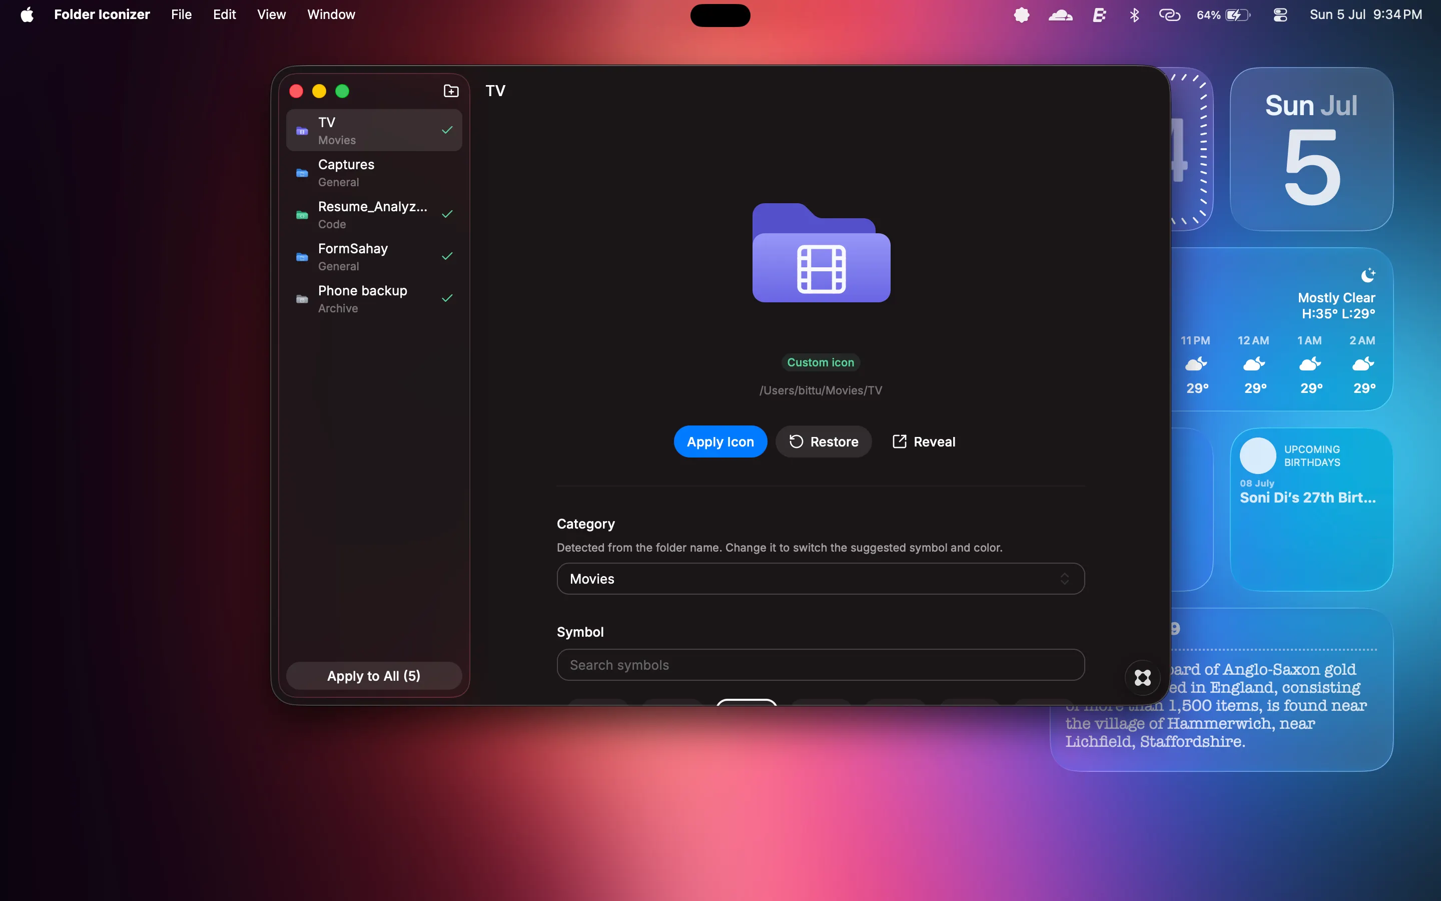The image size is (1441, 901).
Task: Click the Sun Jul 5 calendar widget
Action: [1311, 149]
